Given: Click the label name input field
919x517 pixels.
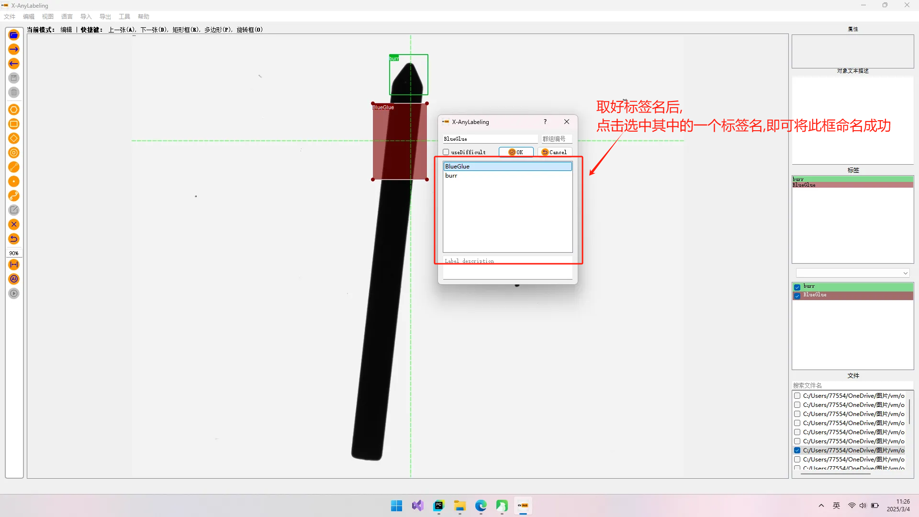Looking at the screenshot, I should [x=490, y=139].
